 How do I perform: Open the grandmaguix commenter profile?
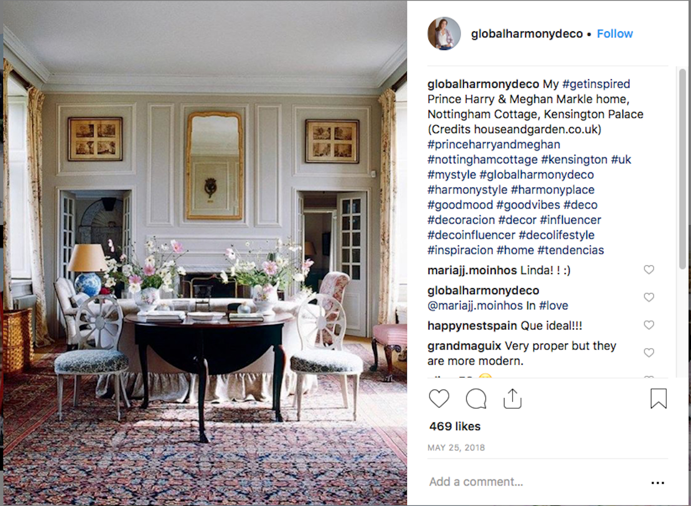click(x=464, y=346)
